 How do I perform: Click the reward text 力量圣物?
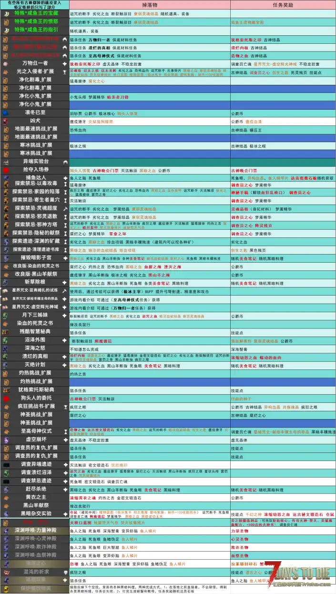point(239,530)
